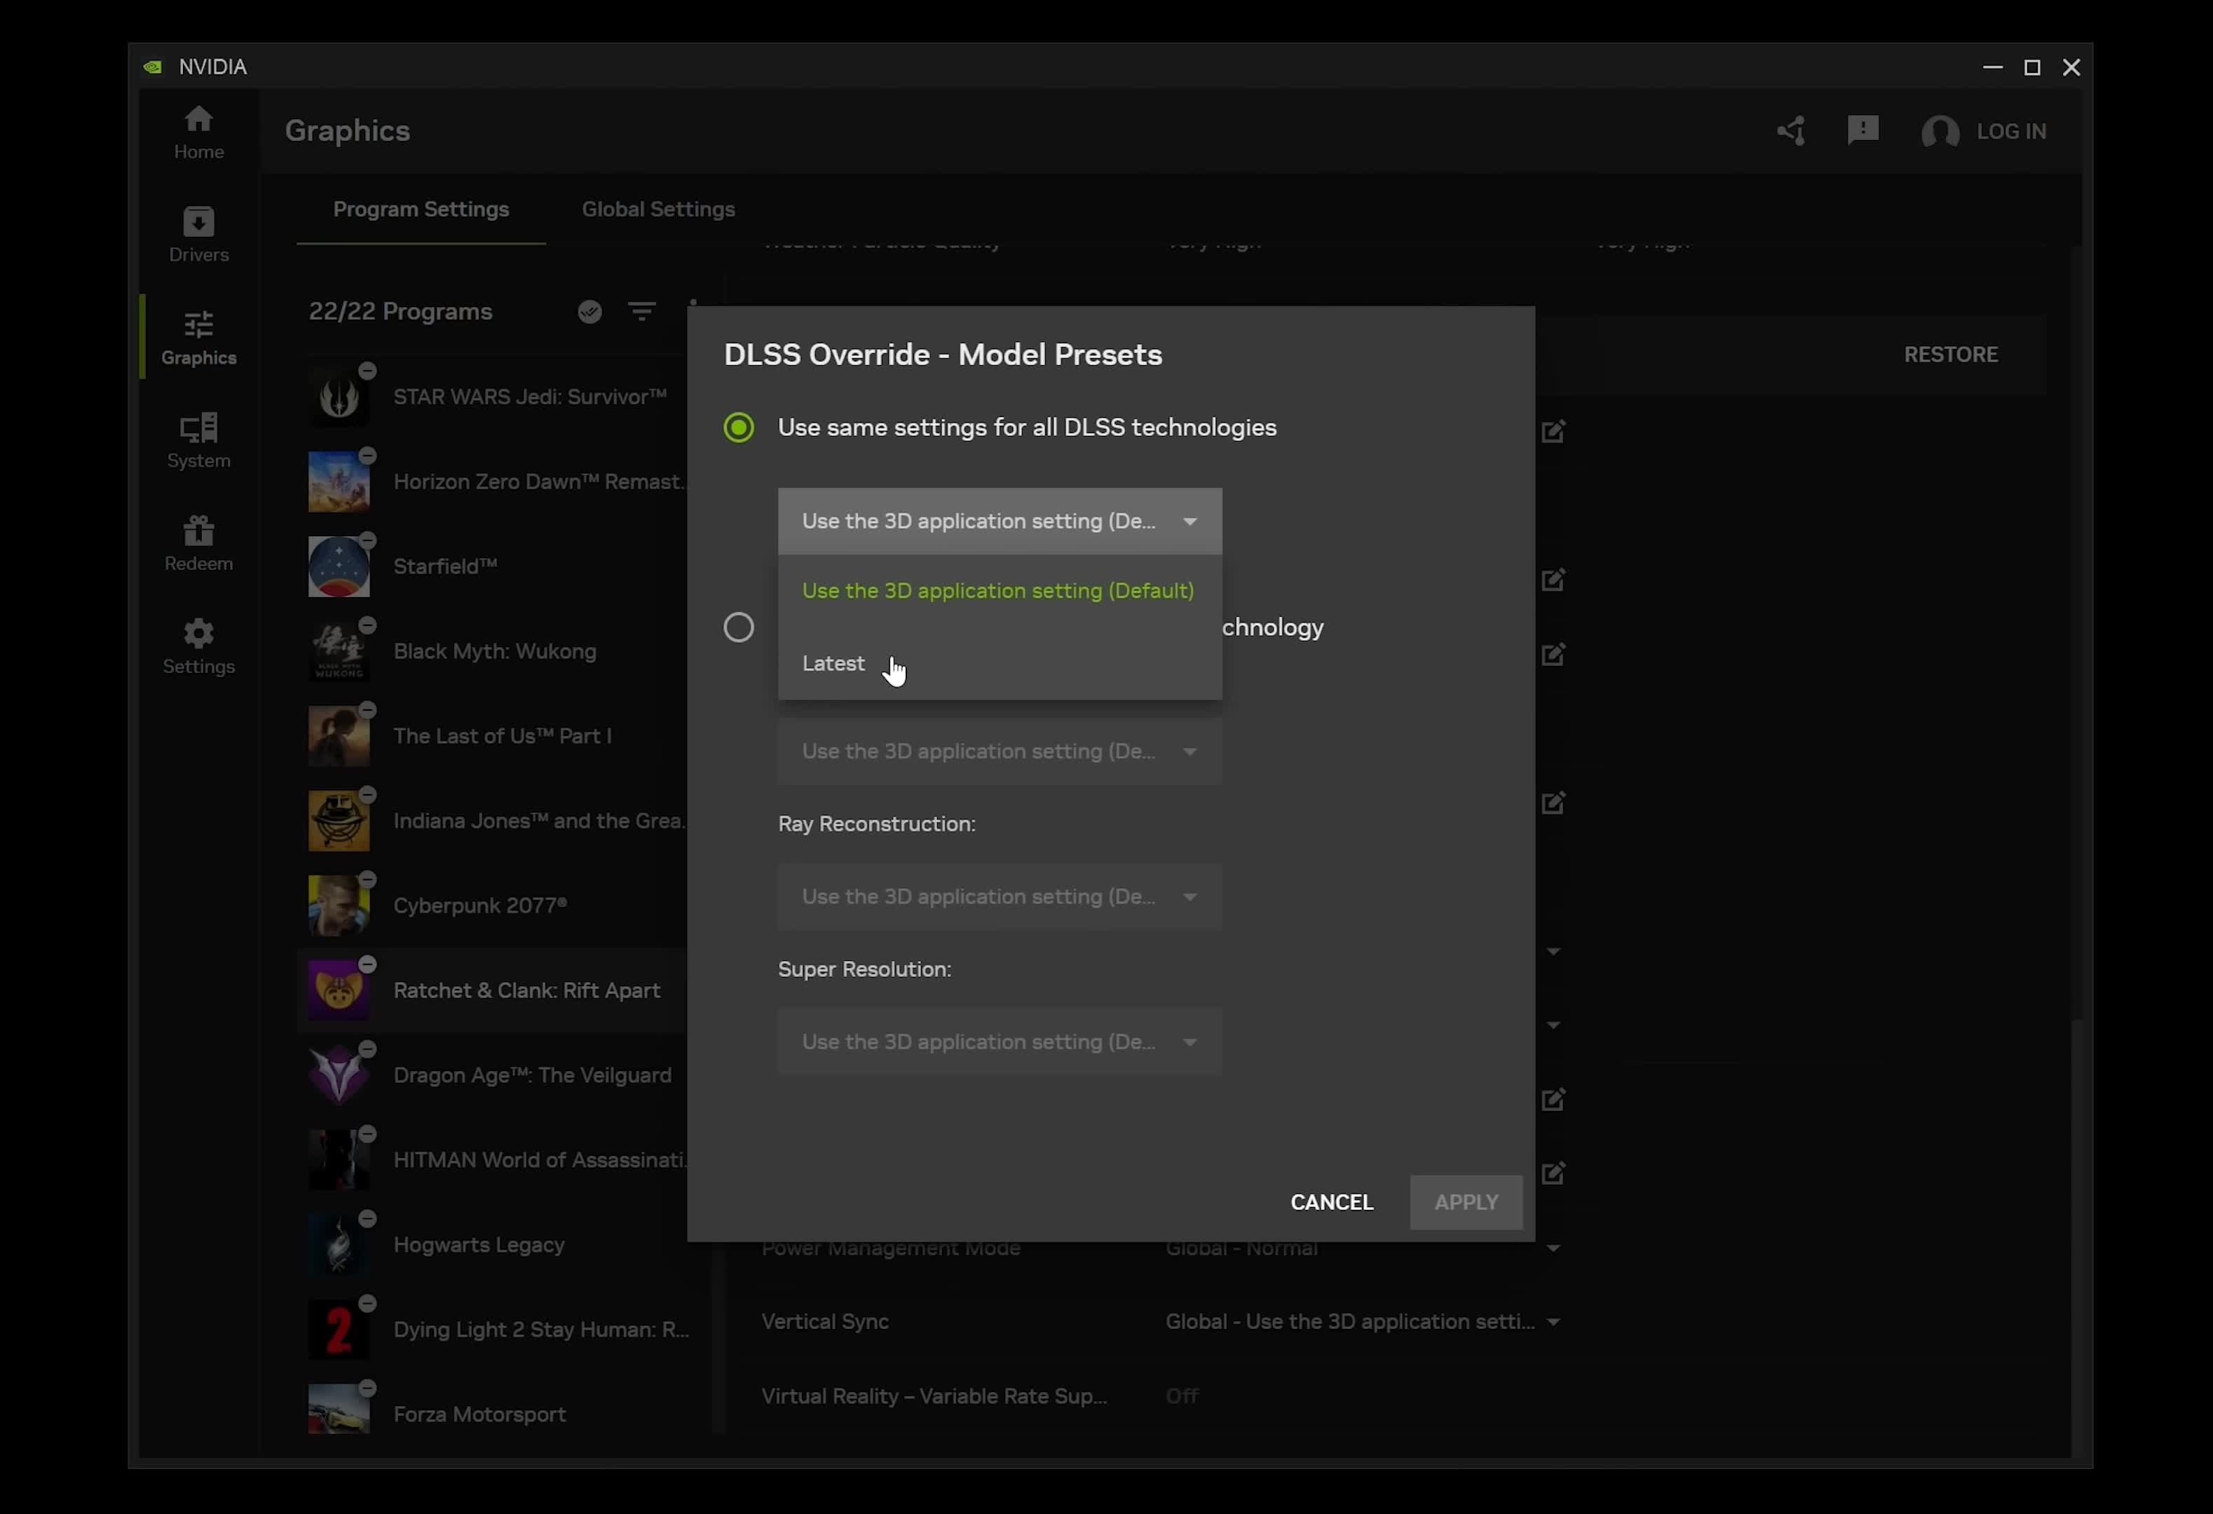
Task: Click the RESTORE button
Action: [x=1950, y=354]
